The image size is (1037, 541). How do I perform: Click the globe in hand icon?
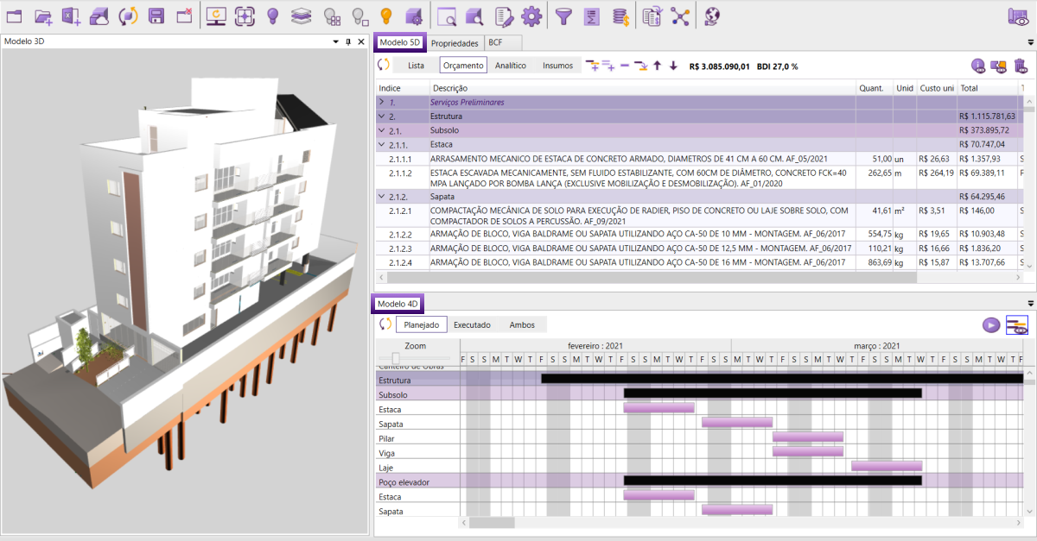pyautogui.click(x=713, y=15)
